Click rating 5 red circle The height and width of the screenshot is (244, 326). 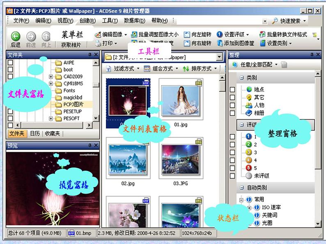(248, 168)
